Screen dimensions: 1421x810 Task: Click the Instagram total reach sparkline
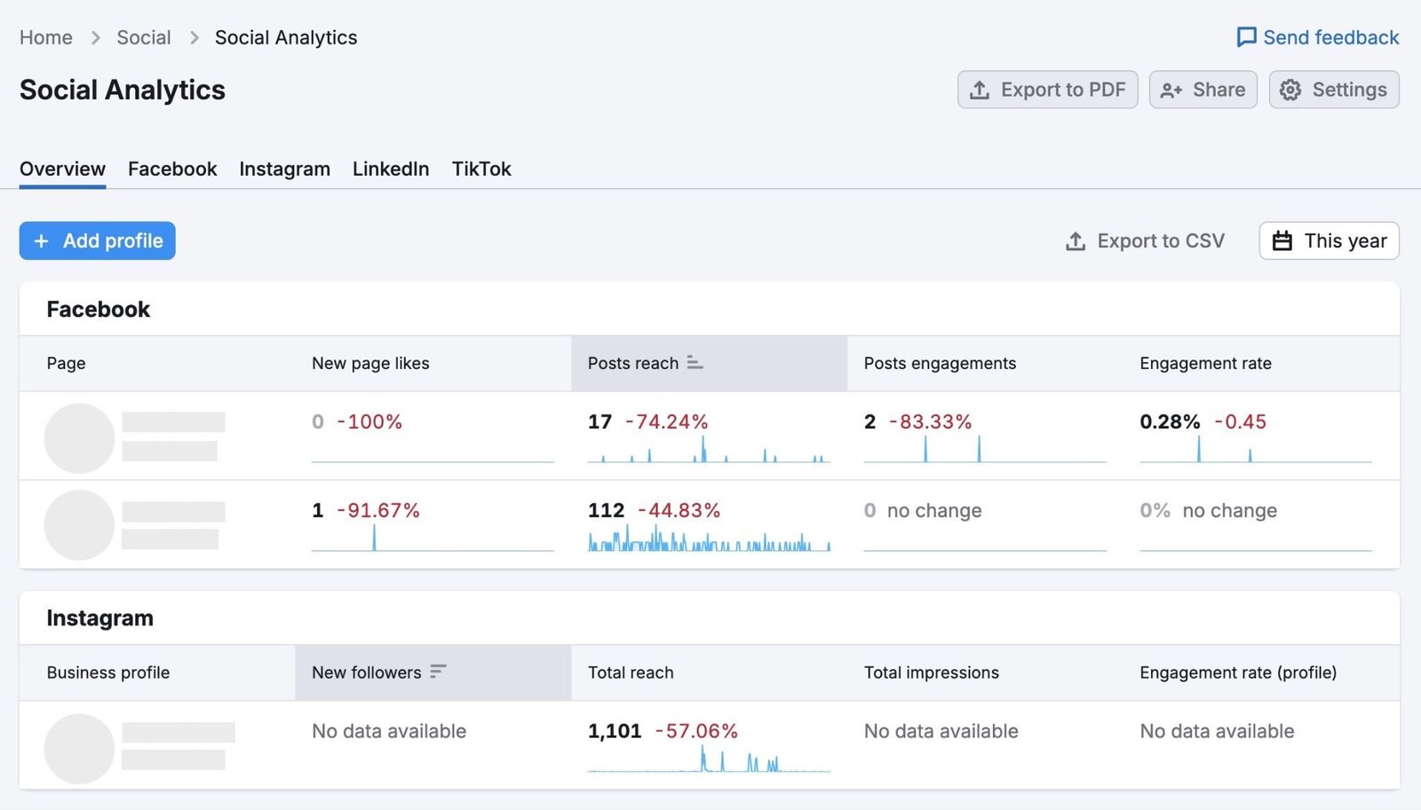click(709, 759)
